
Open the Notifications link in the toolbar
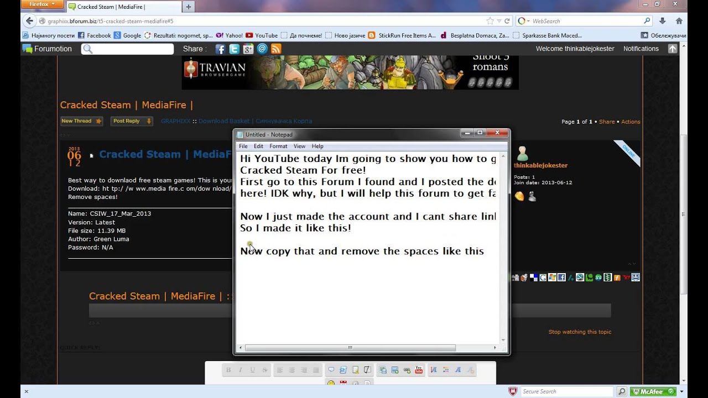641,49
